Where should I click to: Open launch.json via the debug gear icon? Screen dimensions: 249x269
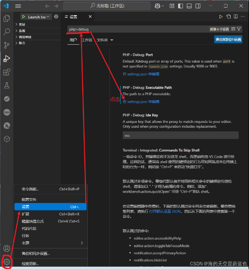click(x=56, y=17)
